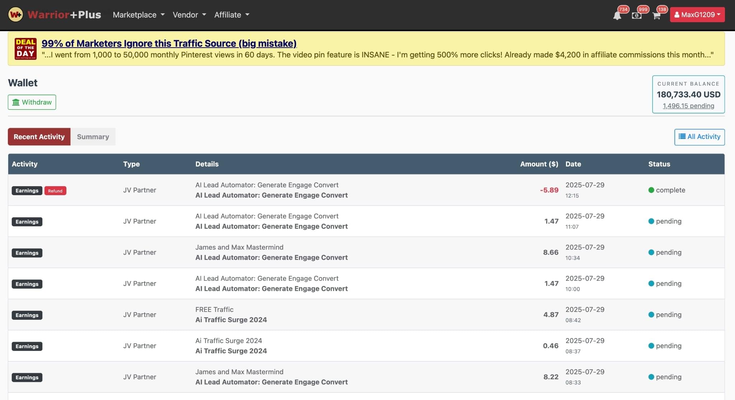Click the 2025-07-29 08:42 date cell
The height and width of the screenshot is (400, 735).
coord(585,314)
